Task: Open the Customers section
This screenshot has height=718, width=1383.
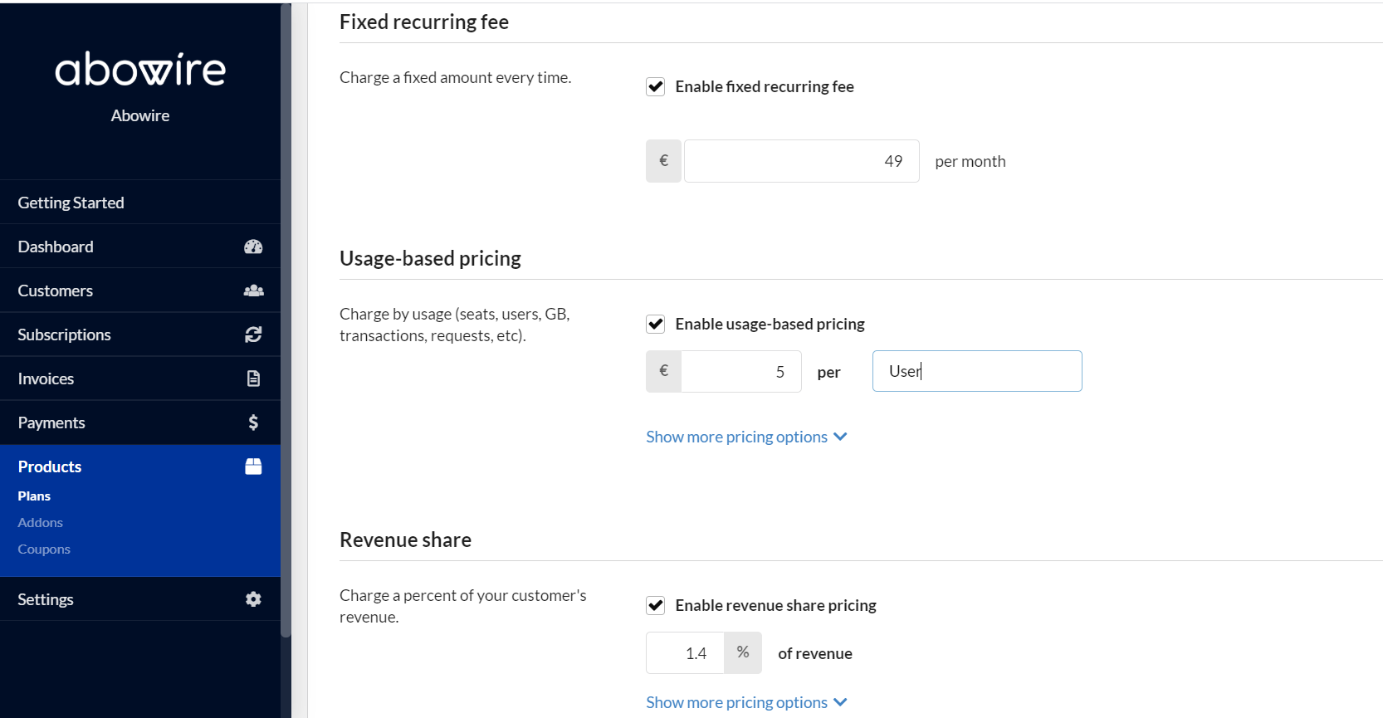Action: (x=140, y=291)
